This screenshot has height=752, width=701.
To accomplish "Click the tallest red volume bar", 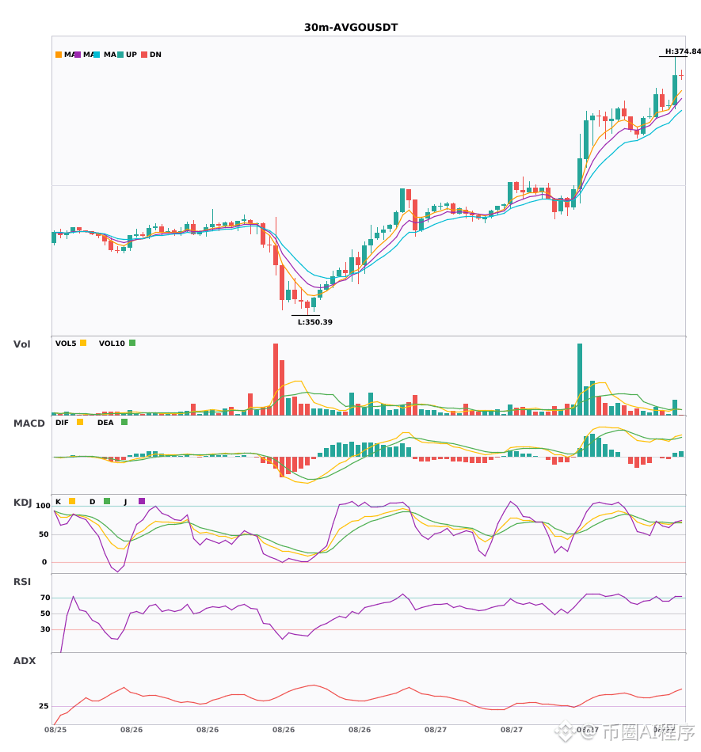I will pos(276,379).
